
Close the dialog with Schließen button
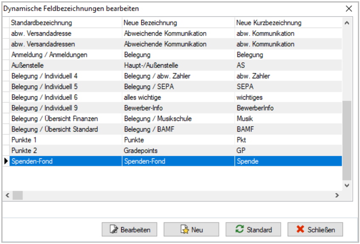point(315,229)
